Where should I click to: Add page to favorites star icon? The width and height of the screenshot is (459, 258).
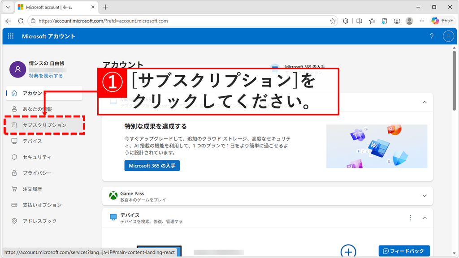tap(333, 21)
